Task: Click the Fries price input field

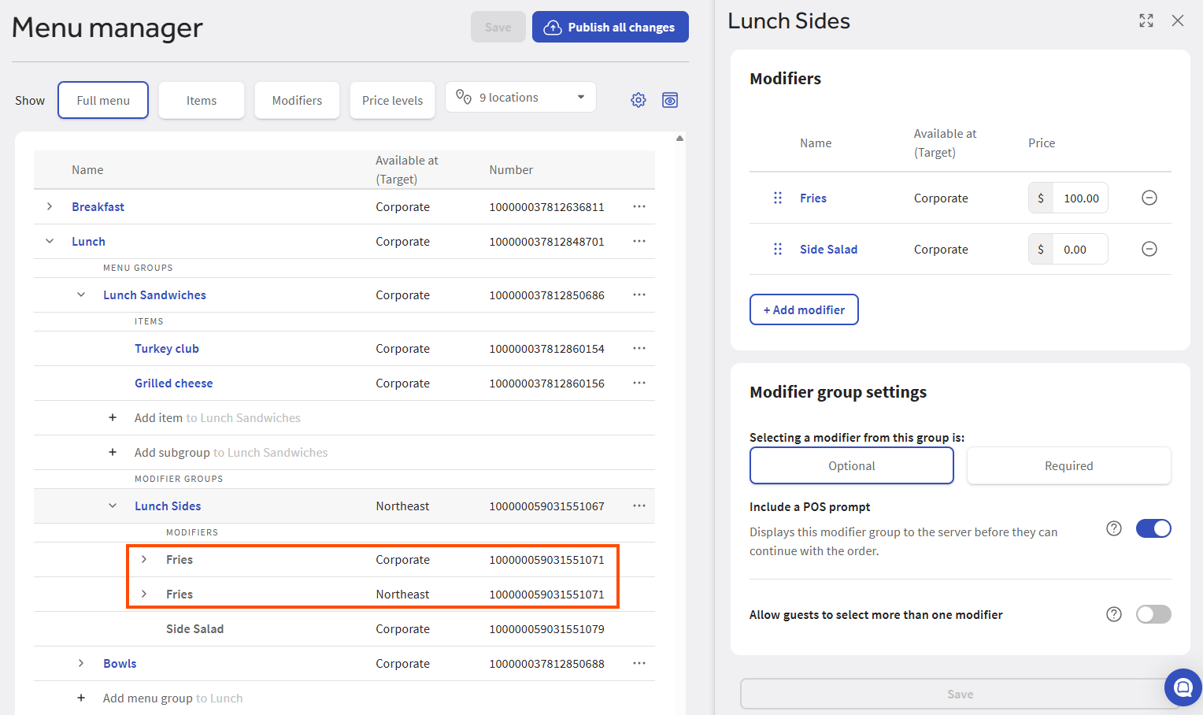Action: [x=1080, y=198]
